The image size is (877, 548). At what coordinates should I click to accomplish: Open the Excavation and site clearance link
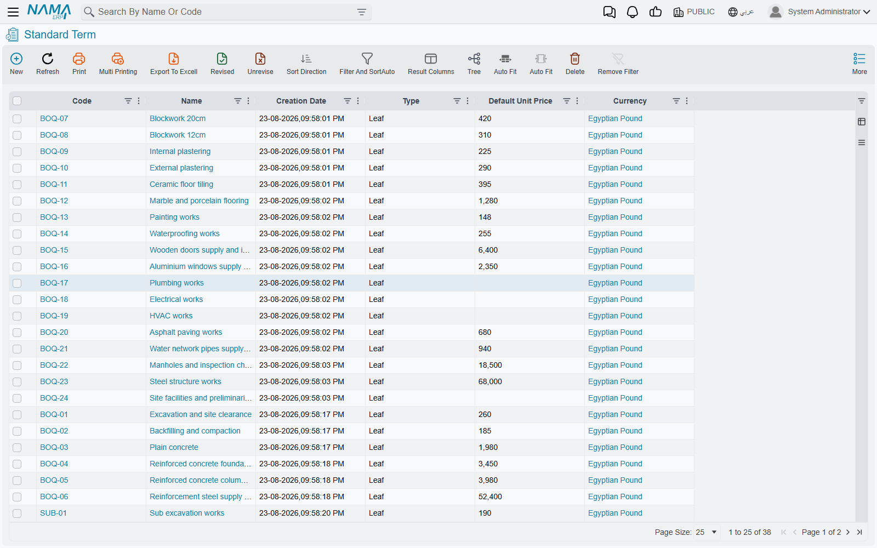point(201,414)
